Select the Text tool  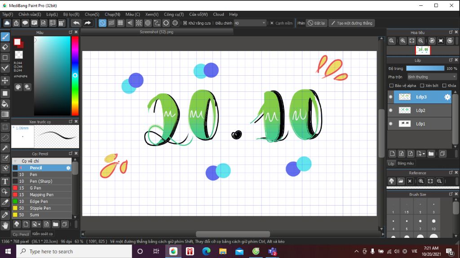(5, 181)
